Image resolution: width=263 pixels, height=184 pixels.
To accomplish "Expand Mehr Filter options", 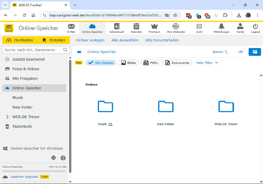I will coord(207,63).
